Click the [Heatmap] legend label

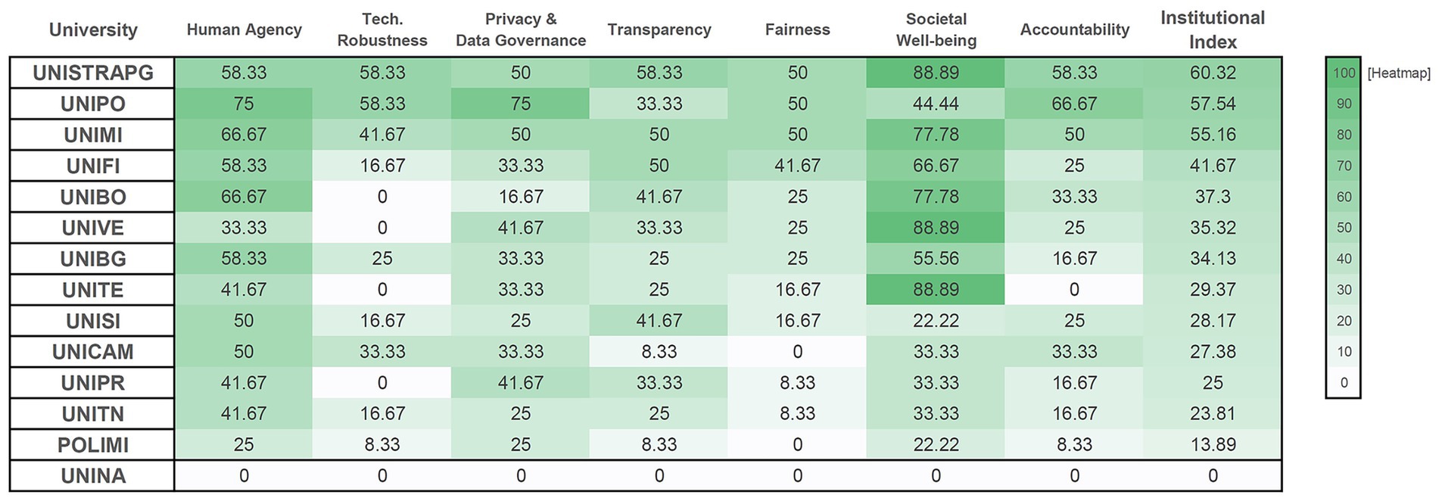[x=1399, y=73]
